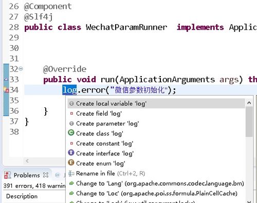Choose 'Create field log' quick fix
Screen dimensions: 257x203
click(156, 114)
